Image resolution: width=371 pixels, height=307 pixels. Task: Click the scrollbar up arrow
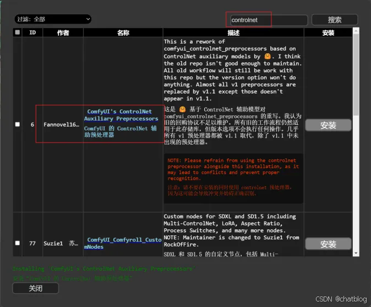[x=356, y=30]
